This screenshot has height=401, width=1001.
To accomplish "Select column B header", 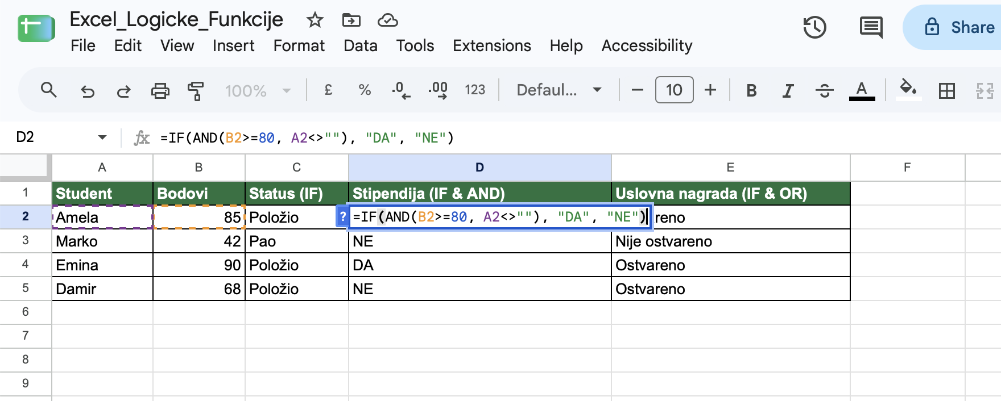I will 198,167.
